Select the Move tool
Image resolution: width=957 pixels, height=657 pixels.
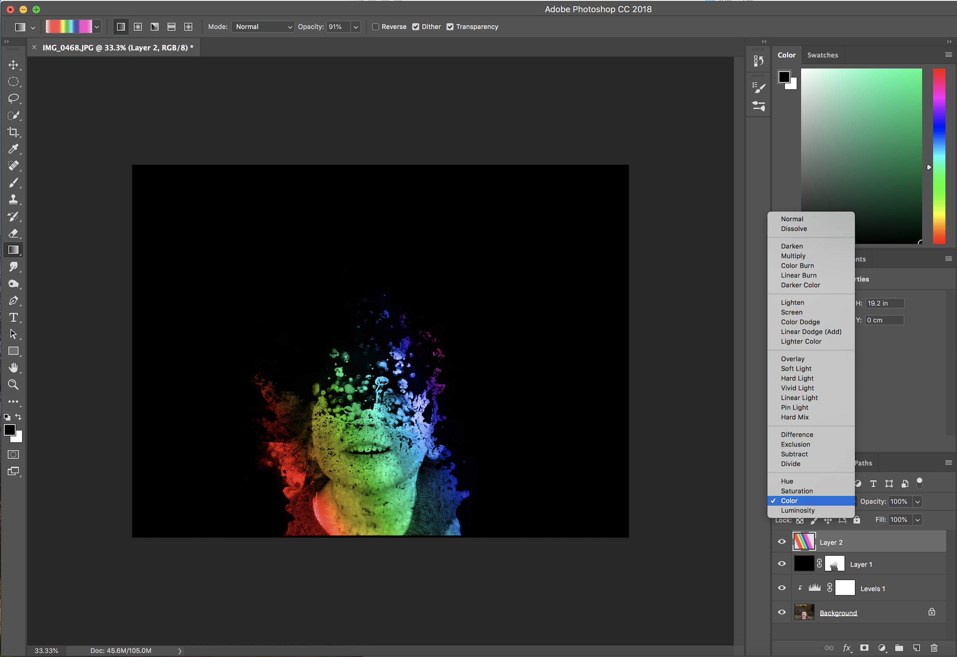[x=13, y=65]
